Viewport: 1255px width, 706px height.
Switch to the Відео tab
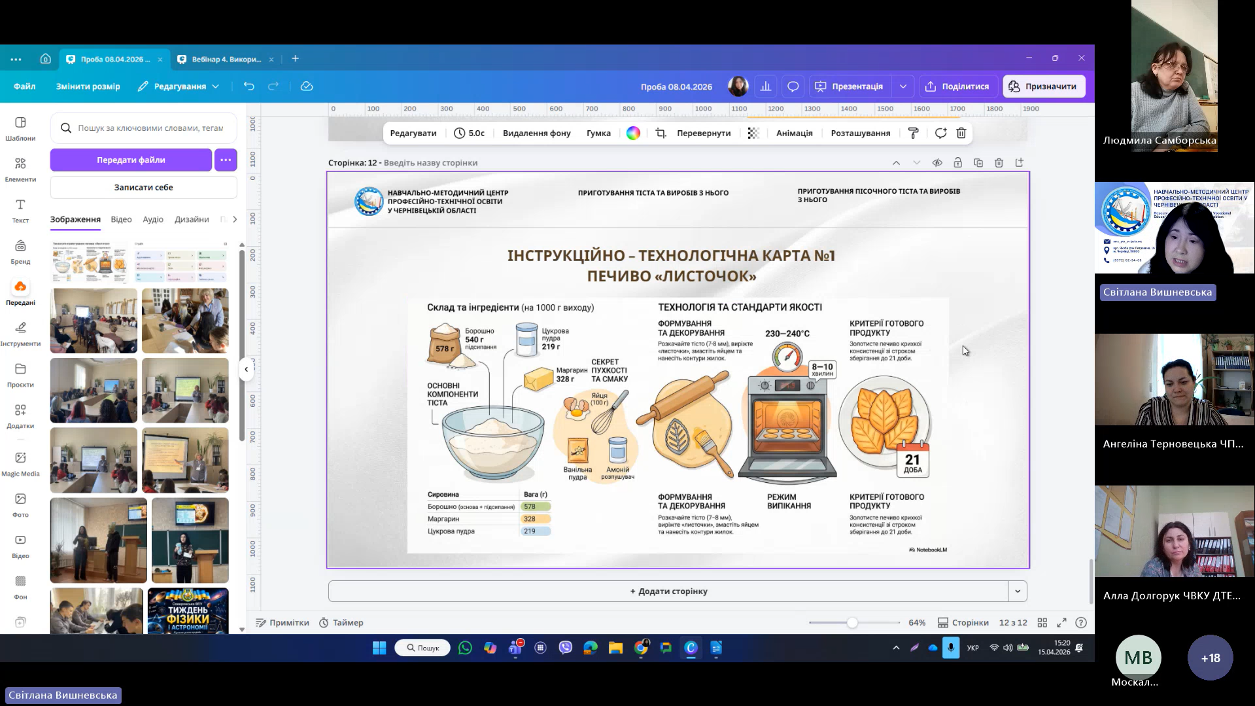[121, 220]
